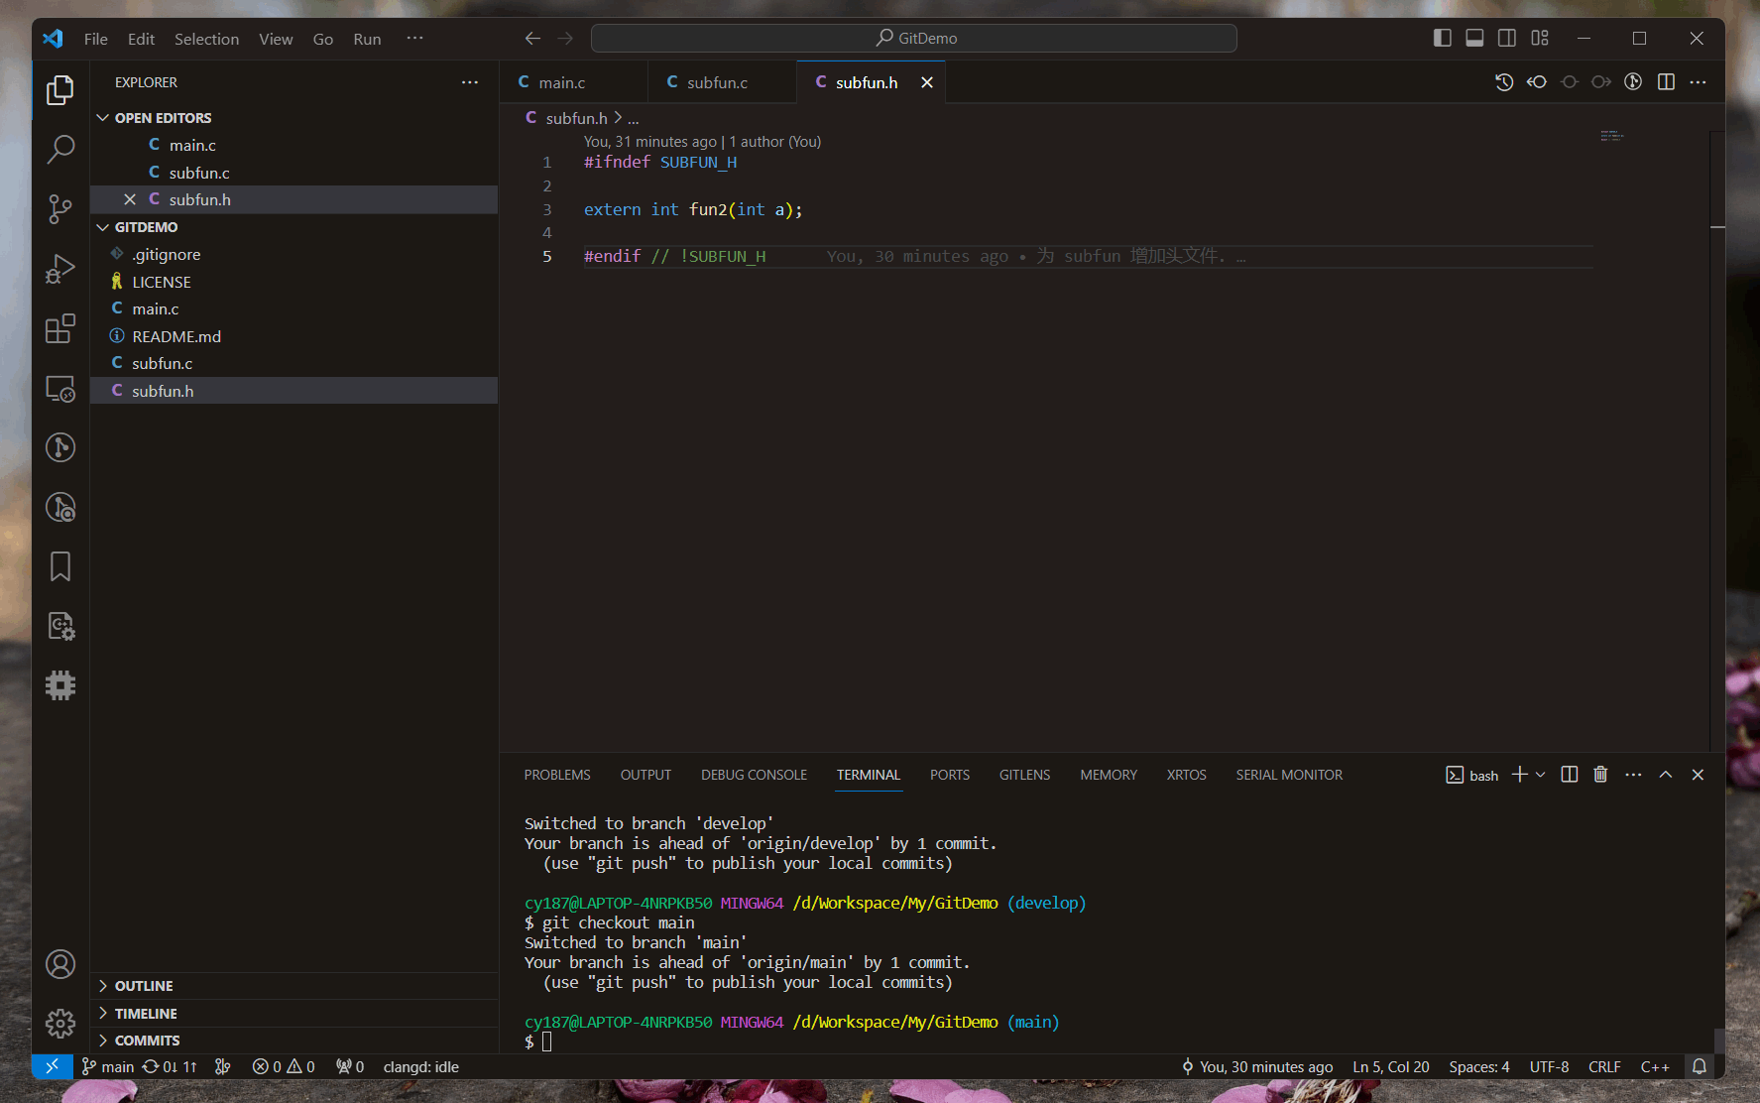The width and height of the screenshot is (1760, 1103).
Task: Toggle Primary Side Bar visibility
Action: coord(1443,39)
